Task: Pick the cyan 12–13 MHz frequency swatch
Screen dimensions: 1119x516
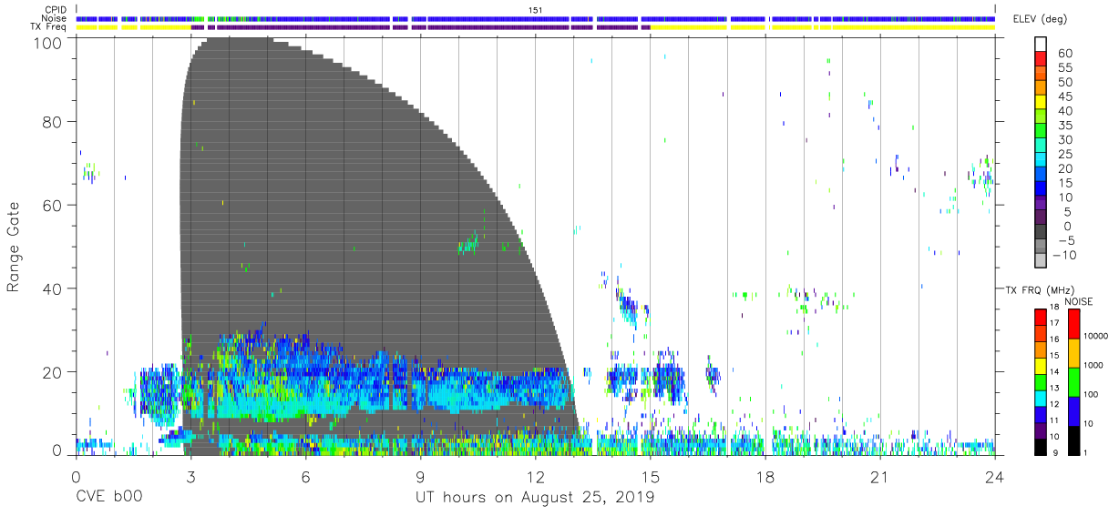Action: pos(1040,397)
